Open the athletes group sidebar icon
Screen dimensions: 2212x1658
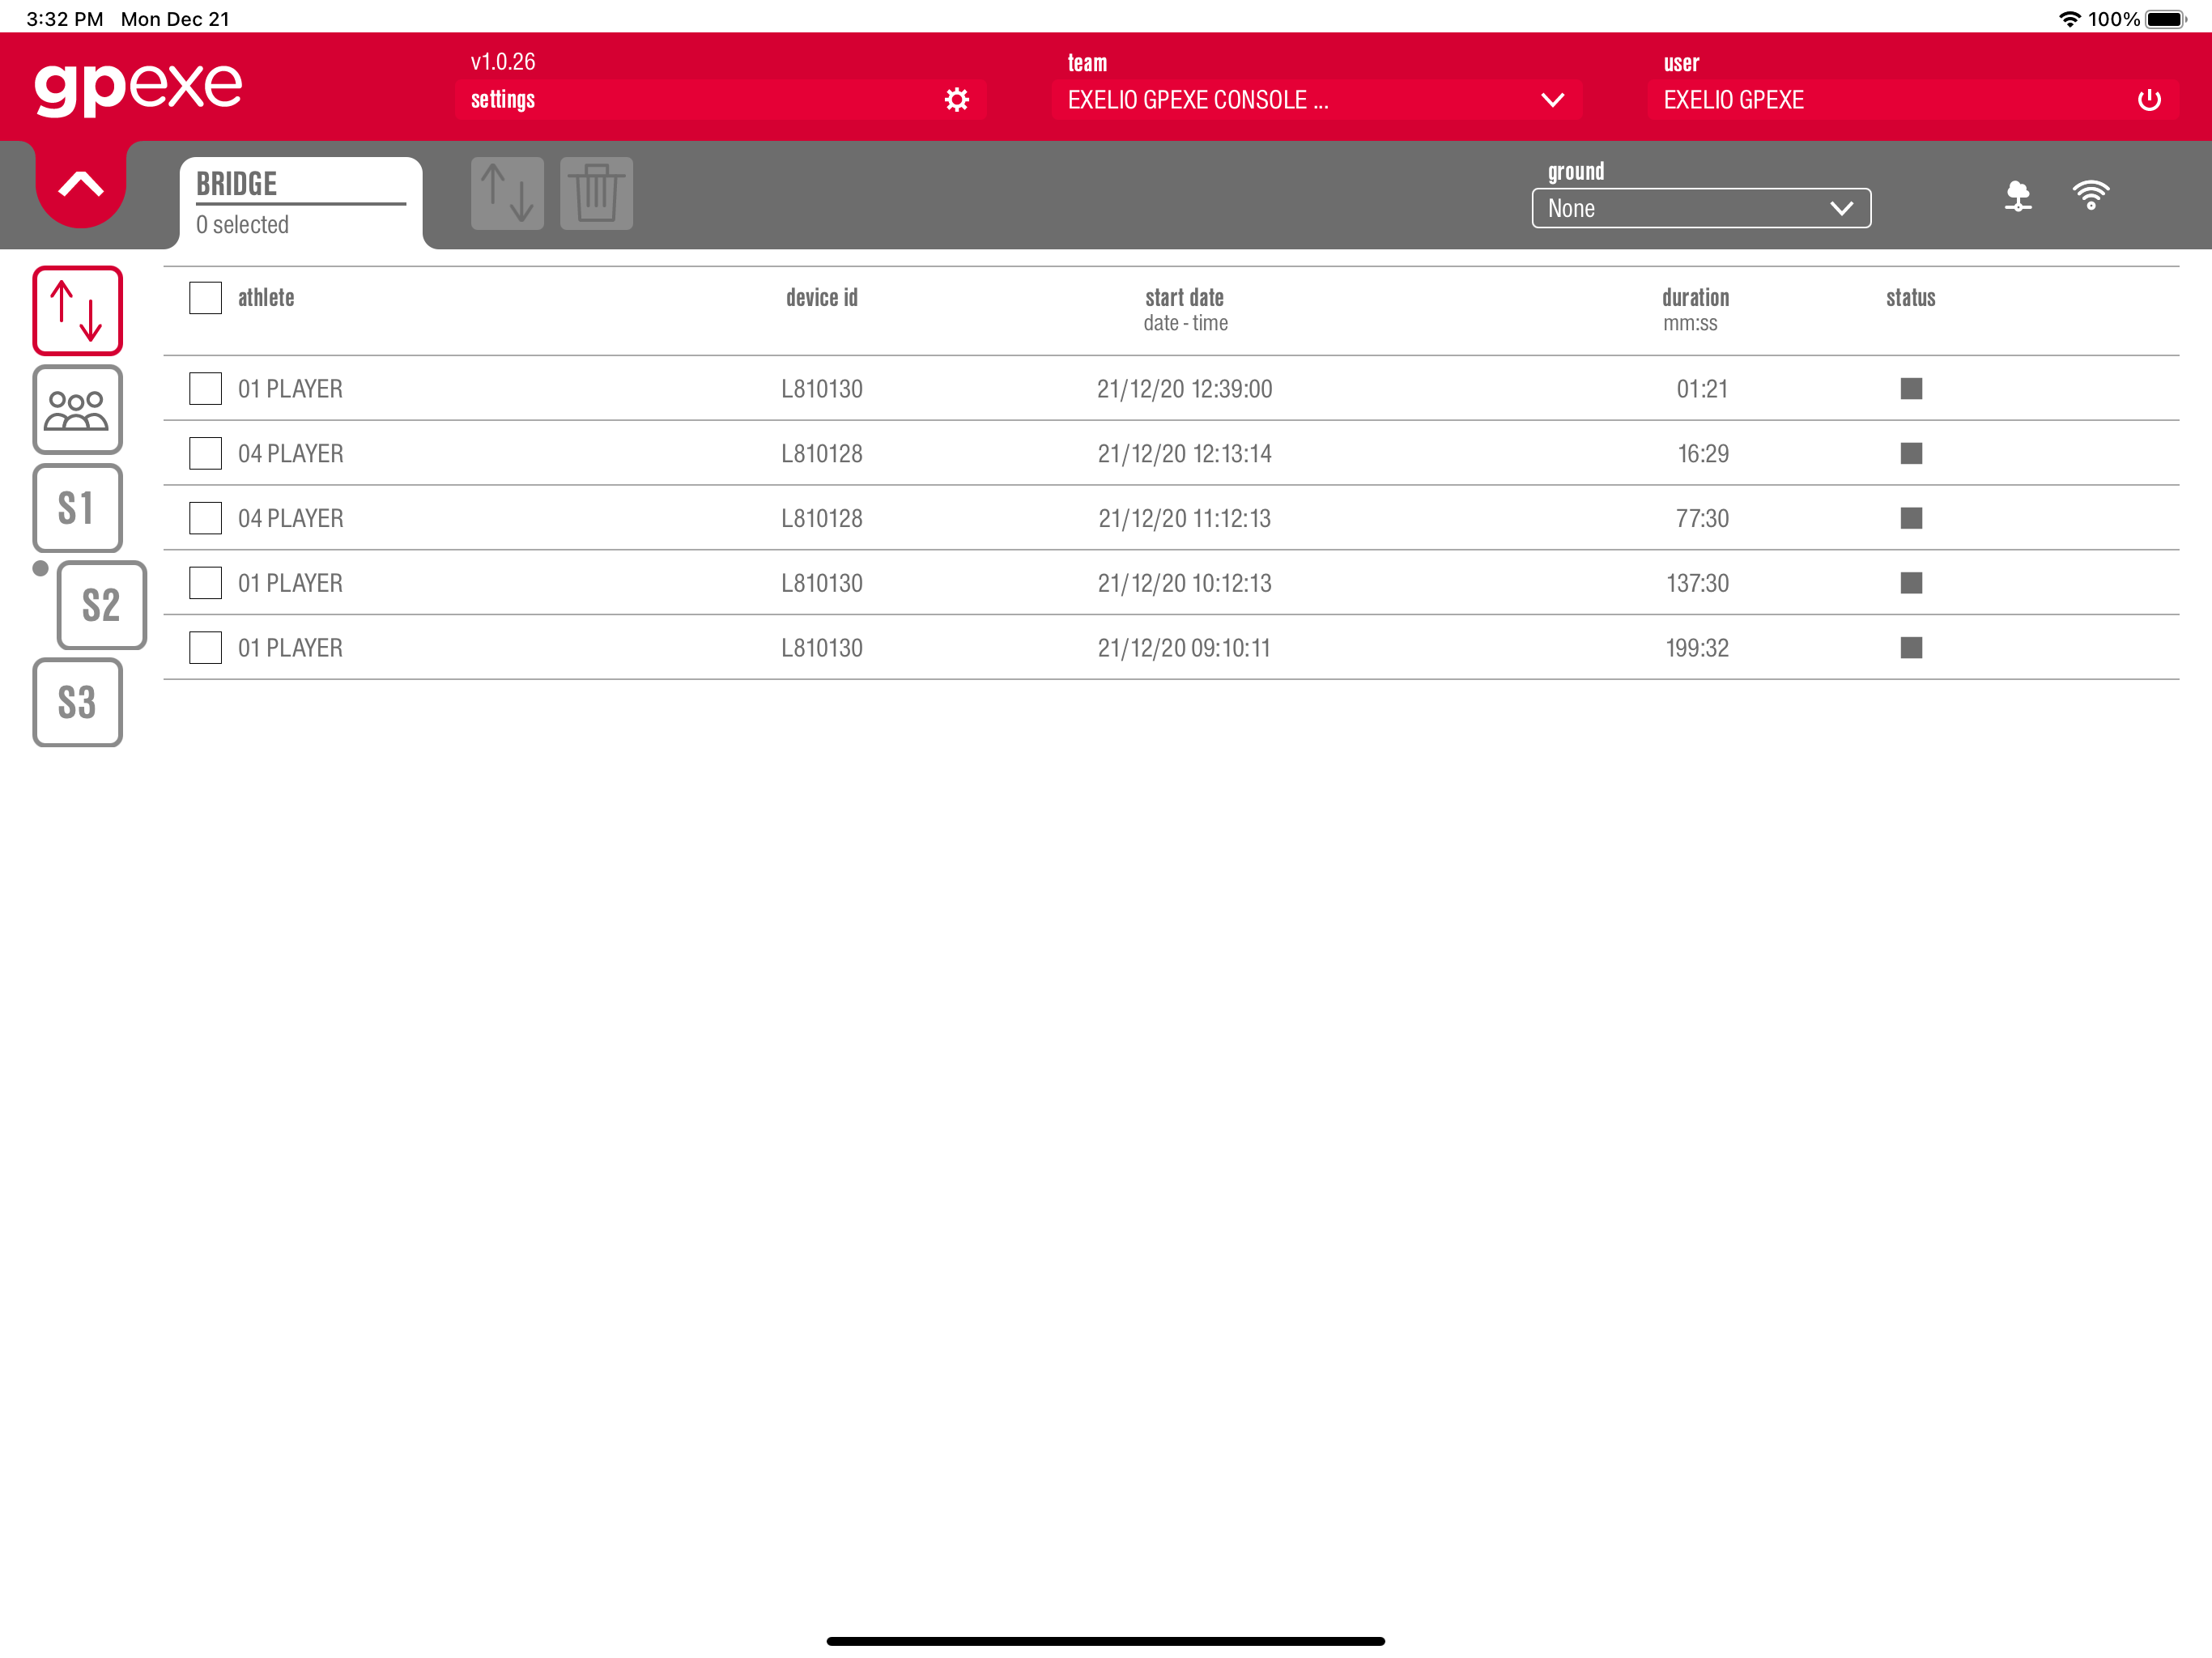click(x=77, y=410)
